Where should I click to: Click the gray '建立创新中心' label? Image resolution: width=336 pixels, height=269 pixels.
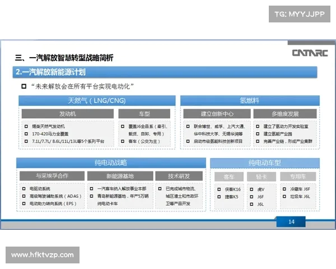(x=217, y=114)
